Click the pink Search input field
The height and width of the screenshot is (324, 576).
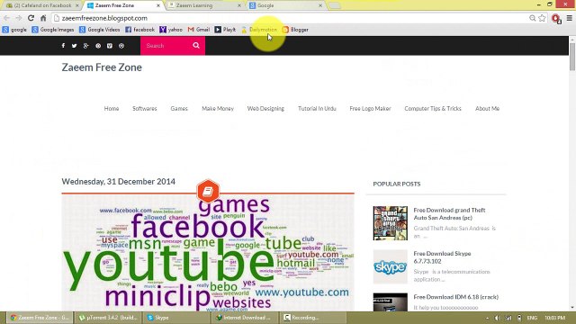pyautogui.click(x=166, y=46)
